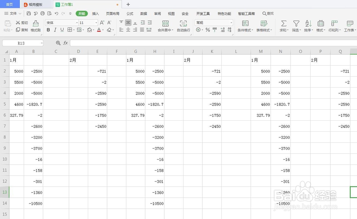This screenshot has width=357, height=219.
Task: Switch to the Insert (插入) tab
Action: point(95,14)
